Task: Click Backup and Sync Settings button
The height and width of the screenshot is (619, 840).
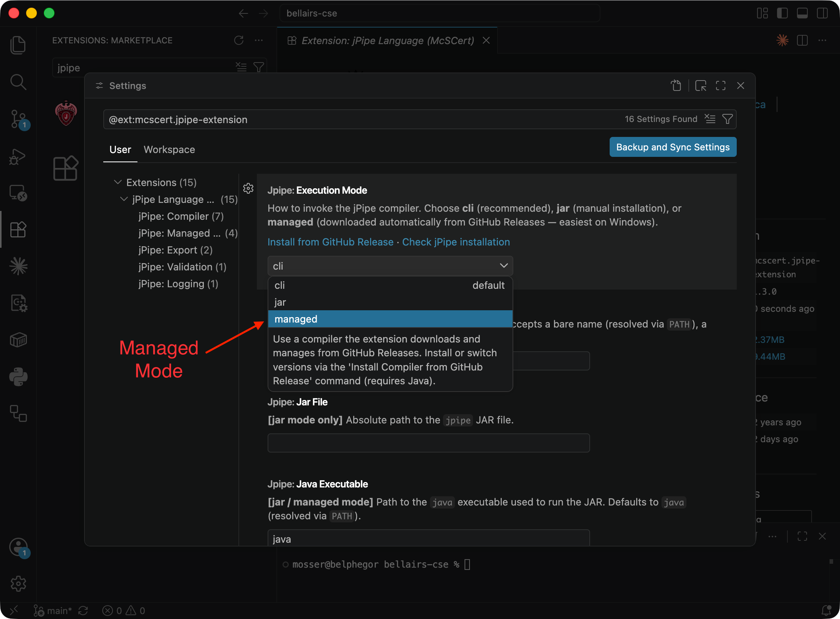Action: tap(673, 147)
